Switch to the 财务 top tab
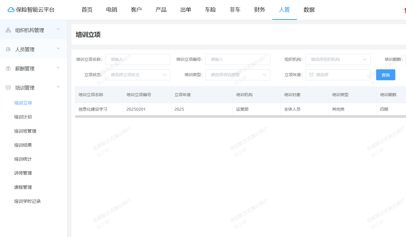This screenshot has height=237, width=406. [260, 10]
